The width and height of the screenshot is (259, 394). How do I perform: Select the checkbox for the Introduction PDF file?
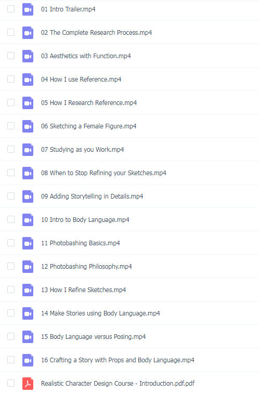click(11, 383)
